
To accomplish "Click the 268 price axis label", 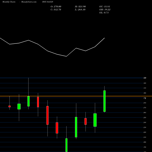I will click(145, 112).
